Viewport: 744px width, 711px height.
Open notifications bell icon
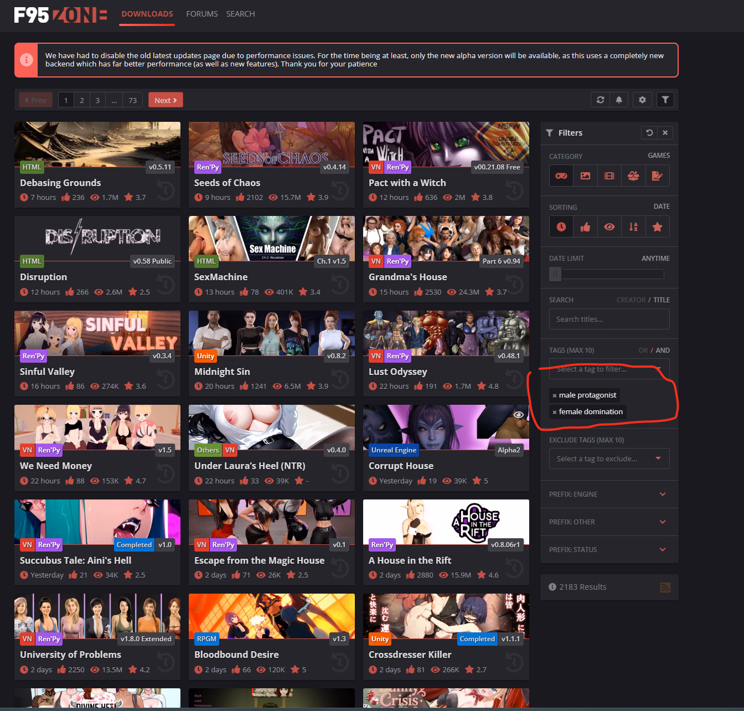[x=619, y=100]
